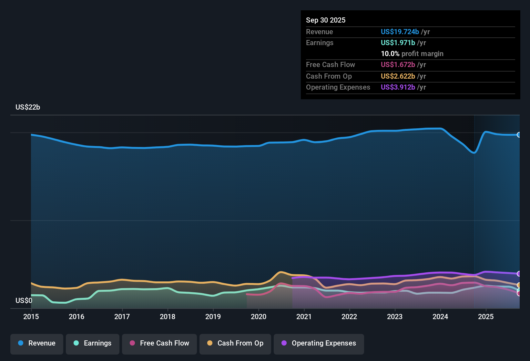Screen dimensions: 530x361
Task: Click the 2015 x-axis label
Action: click(x=31, y=317)
